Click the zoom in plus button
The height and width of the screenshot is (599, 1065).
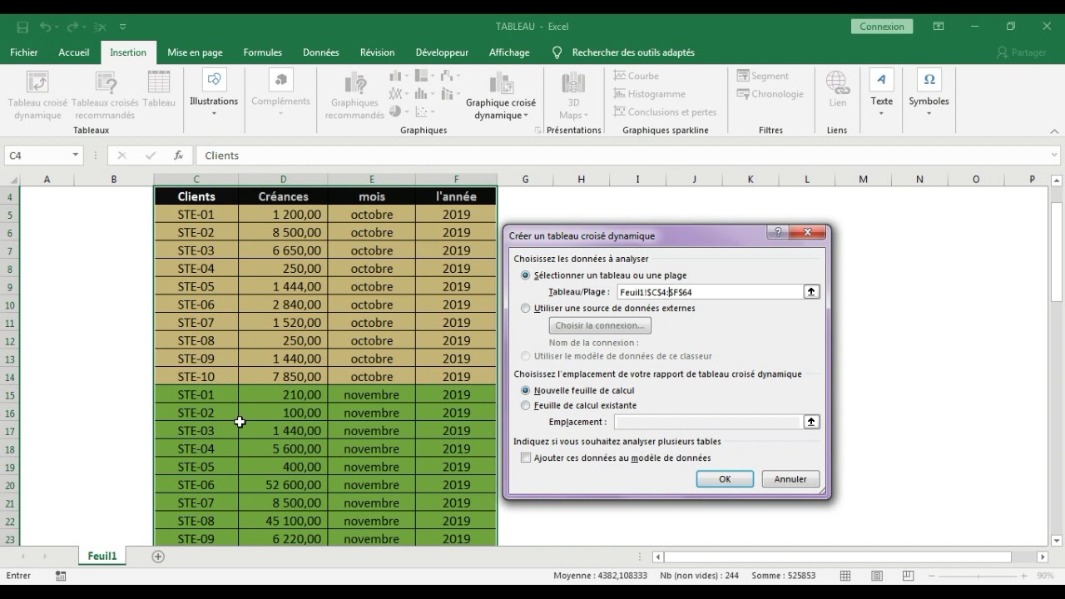point(1024,576)
